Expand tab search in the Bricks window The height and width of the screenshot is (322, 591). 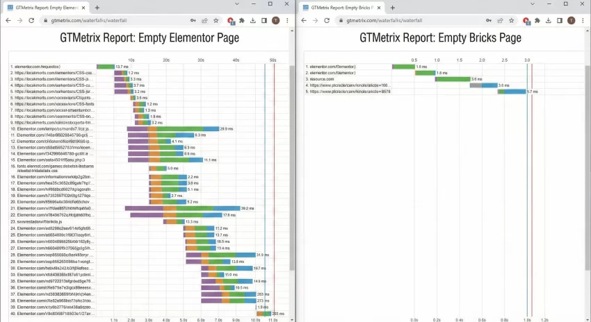click(532, 3)
